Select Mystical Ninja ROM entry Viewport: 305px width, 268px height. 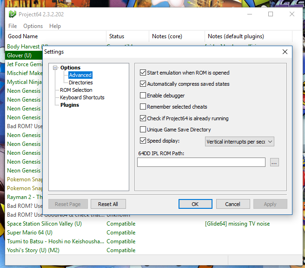tap(25, 82)
